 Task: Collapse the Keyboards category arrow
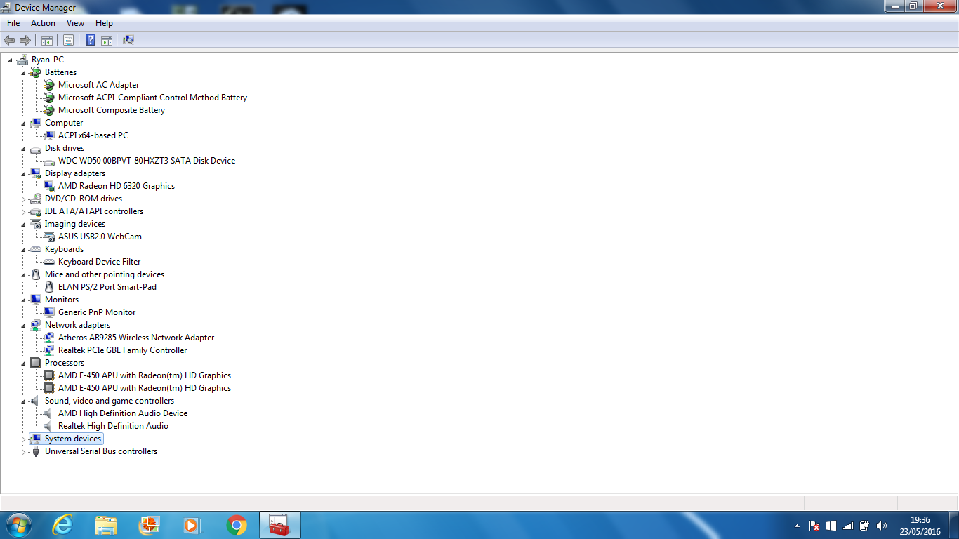pos(23,250)
